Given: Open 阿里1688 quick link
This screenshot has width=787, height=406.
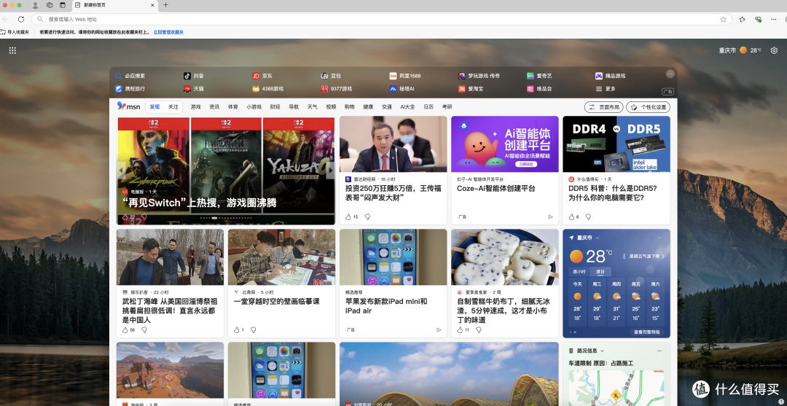Looking at the screenshot, I should pyautogui.click(x=406, y=76).
